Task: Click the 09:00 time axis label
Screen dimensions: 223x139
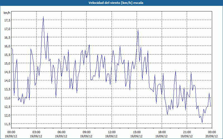Action: click(x=86, y=132)
